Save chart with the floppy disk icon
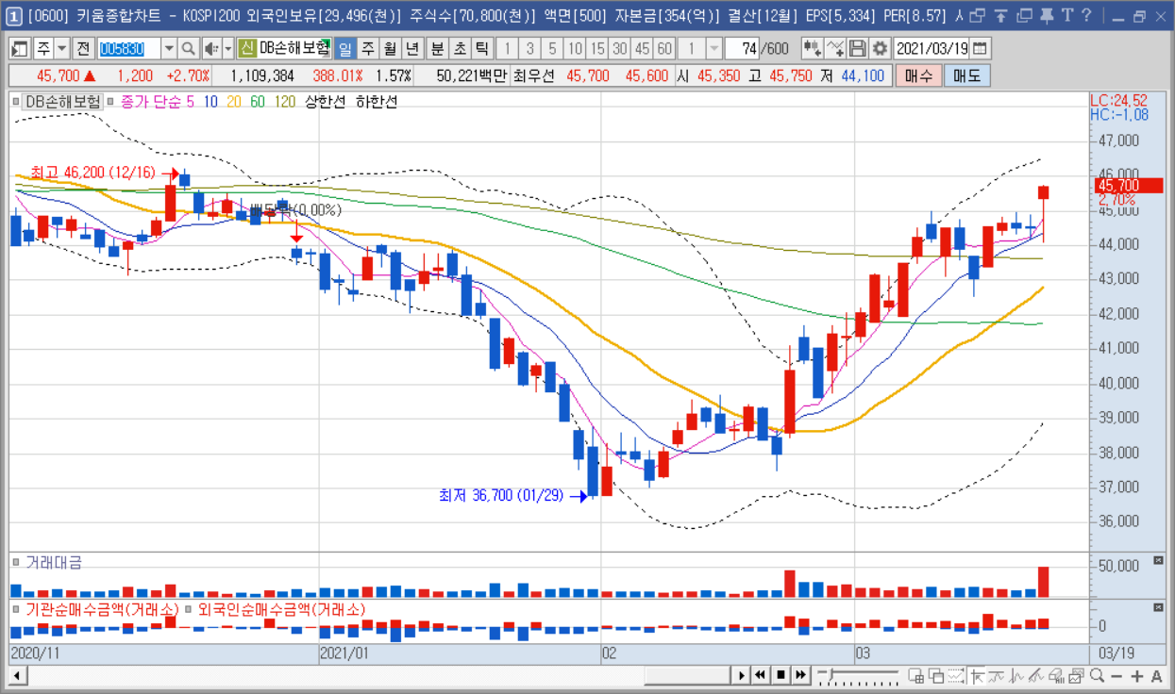The image size is (1175, 694). pos(858,48)
